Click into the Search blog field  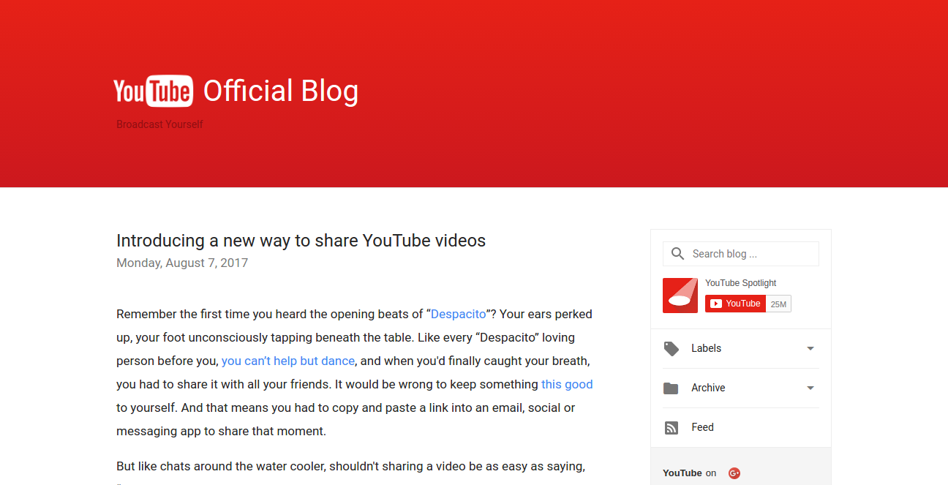(740, 254)
